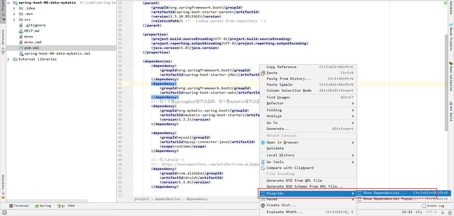Open the Database tool window
This screenshot has width=454, height=216.
click(x=451, y=8)
